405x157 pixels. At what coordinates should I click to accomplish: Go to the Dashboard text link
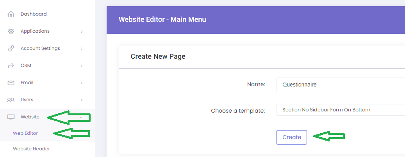click(34, 14)
